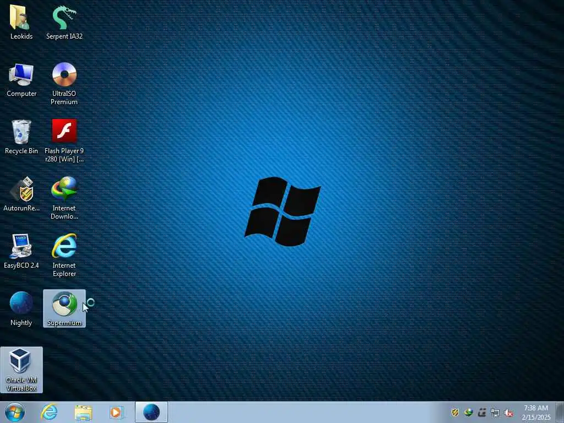Image resolution: width=564 pixels, height=423 pixels.
Task: Click the muted speaker volume tray icon
Action: click(x=508, y=413)
